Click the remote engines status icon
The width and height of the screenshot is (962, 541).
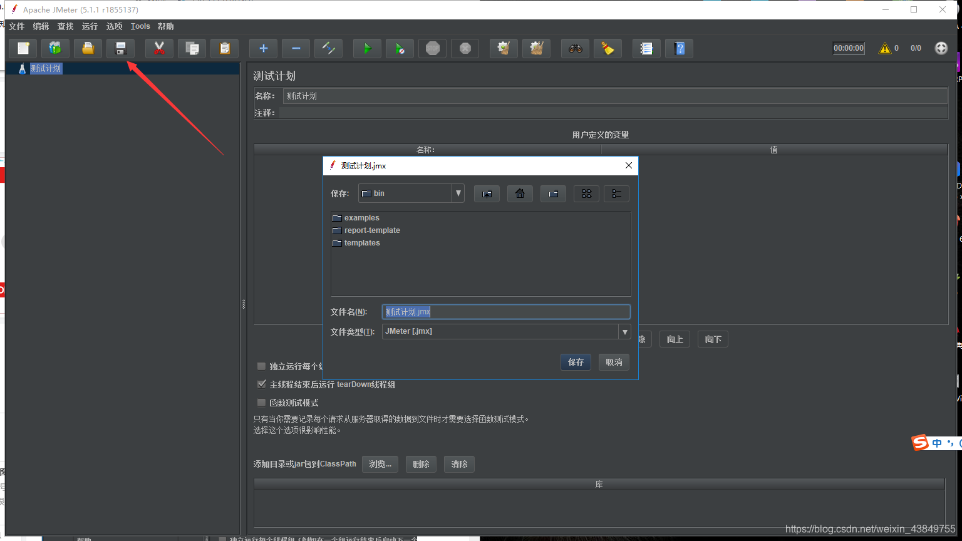coord(941,48)
